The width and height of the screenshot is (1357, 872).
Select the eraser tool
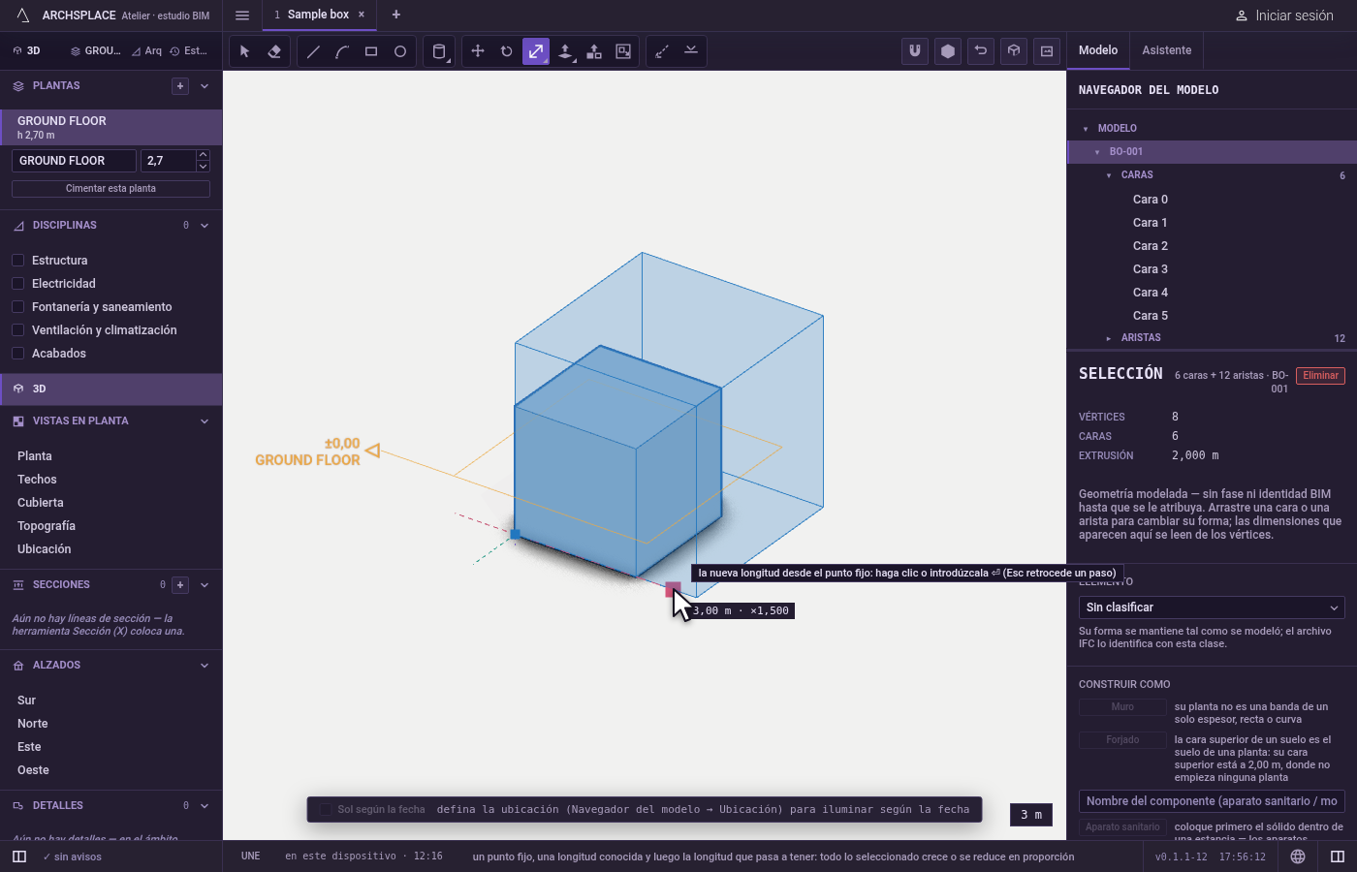tap(274, 51)
